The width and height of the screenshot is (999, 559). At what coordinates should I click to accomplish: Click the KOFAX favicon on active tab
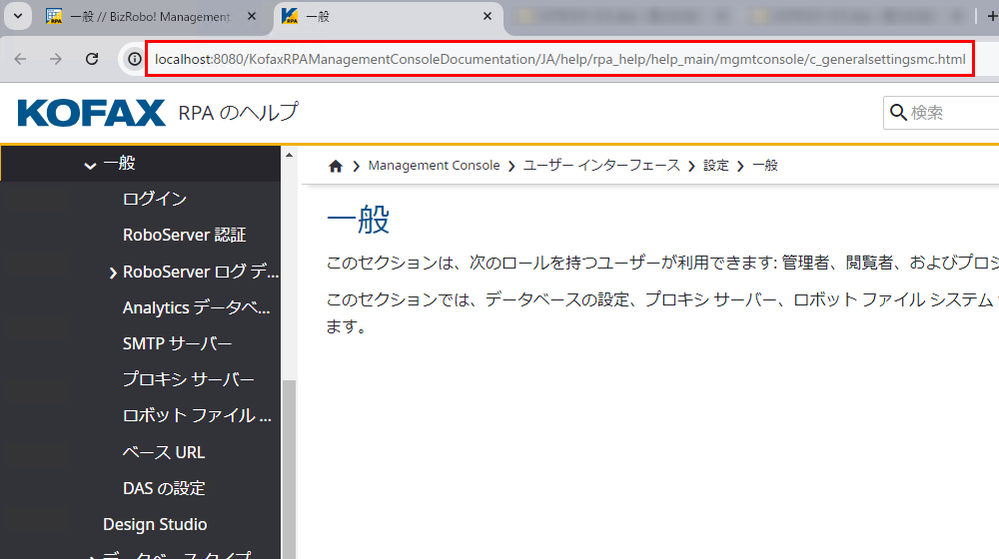[x=290, y=17]
